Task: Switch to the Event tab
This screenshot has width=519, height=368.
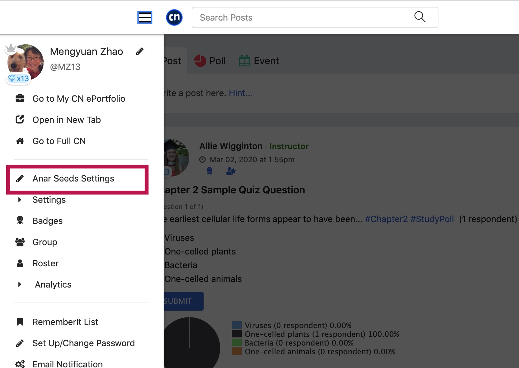Action: [259, 61]
